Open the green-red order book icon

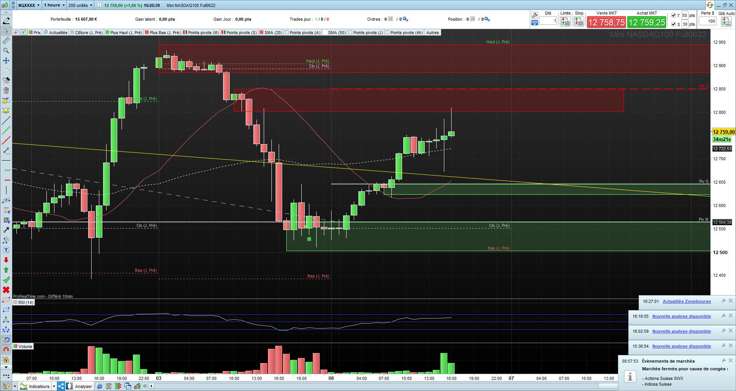click(118, 386)
